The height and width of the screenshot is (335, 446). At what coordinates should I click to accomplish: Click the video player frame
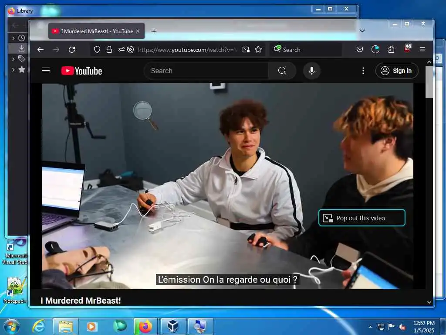tap(227, 186)
